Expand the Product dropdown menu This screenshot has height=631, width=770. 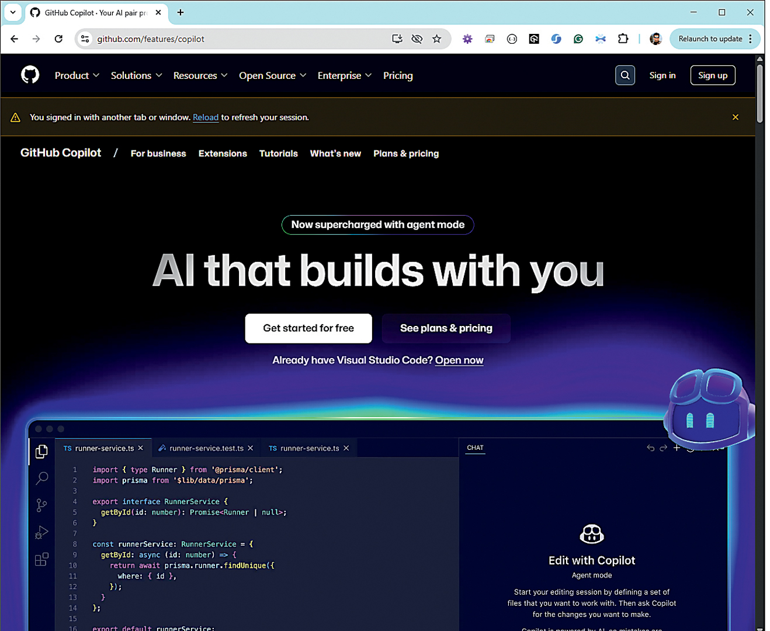tap(77, 75)
